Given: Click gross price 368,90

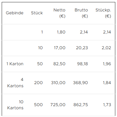Looking at the screenshot, I should pos(80,83).
